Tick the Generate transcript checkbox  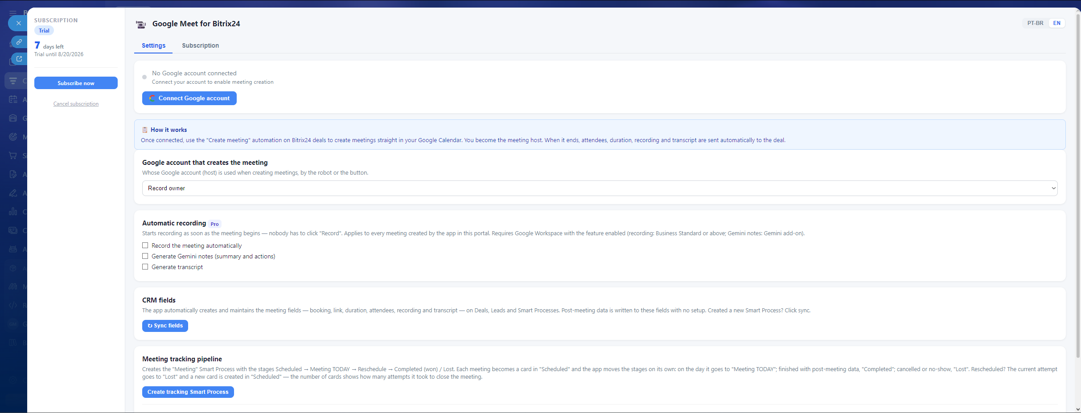click(145, 267)
